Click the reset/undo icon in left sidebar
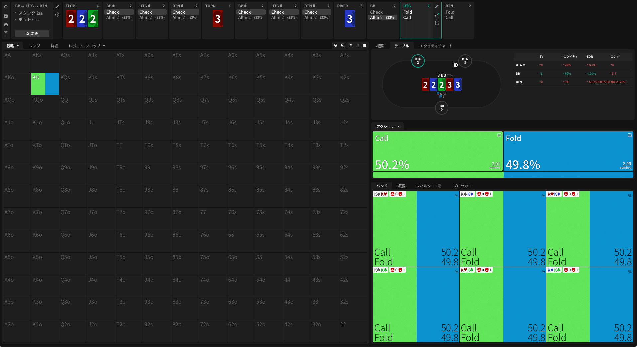The height and width of the screenshot is (347, 637). click(x=6, y=7)
